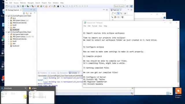Click the Synchronize Changed icon in Task List
185x104 pixels.
tap(115, 17)
